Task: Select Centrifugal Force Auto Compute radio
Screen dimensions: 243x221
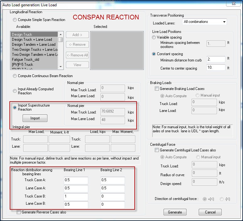Action: tap(162, 157)
